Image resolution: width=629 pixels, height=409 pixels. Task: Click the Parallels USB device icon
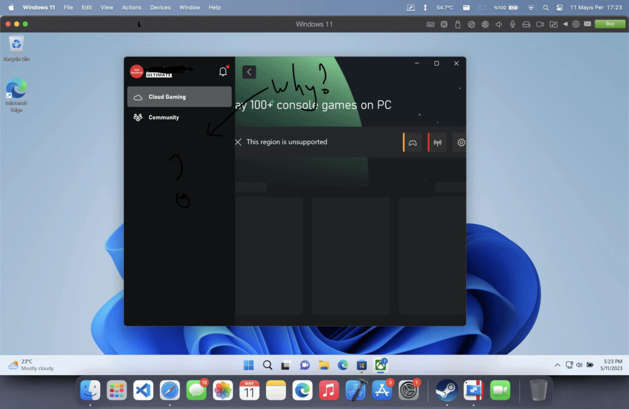click(457, 25)
